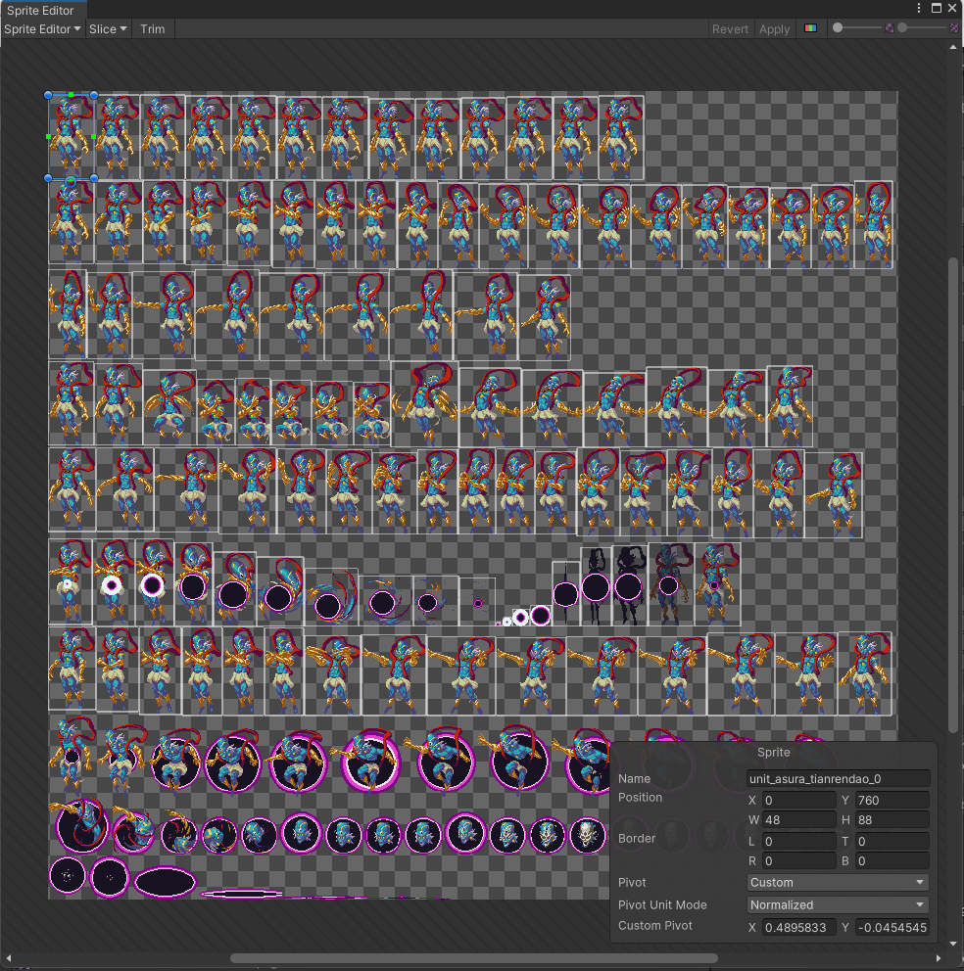Open the Slice dropdown menu

pyautogui.click(x=106, y=29)
